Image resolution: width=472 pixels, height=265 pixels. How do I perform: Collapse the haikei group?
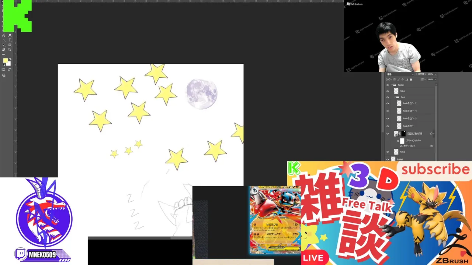(x=392, y=85)
